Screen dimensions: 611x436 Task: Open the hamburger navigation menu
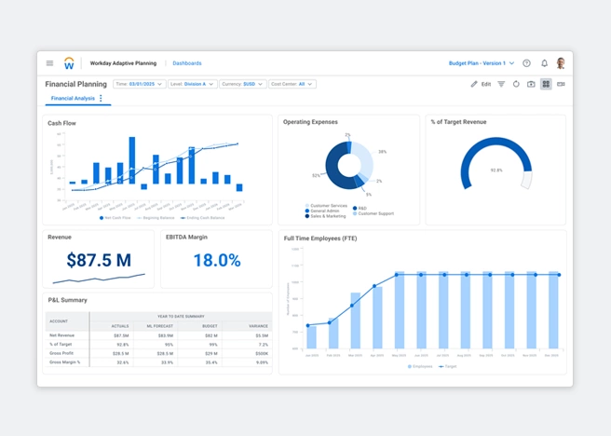[x=49, y=63]
